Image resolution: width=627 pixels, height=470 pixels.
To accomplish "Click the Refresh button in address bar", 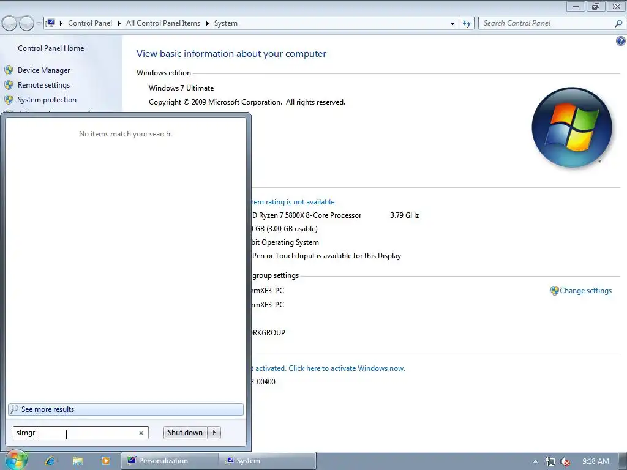I will (x=467, y=24).
